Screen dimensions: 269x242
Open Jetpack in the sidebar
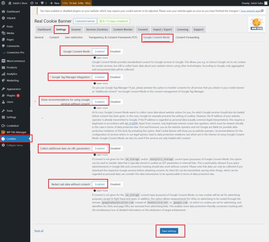click(11, 18)
